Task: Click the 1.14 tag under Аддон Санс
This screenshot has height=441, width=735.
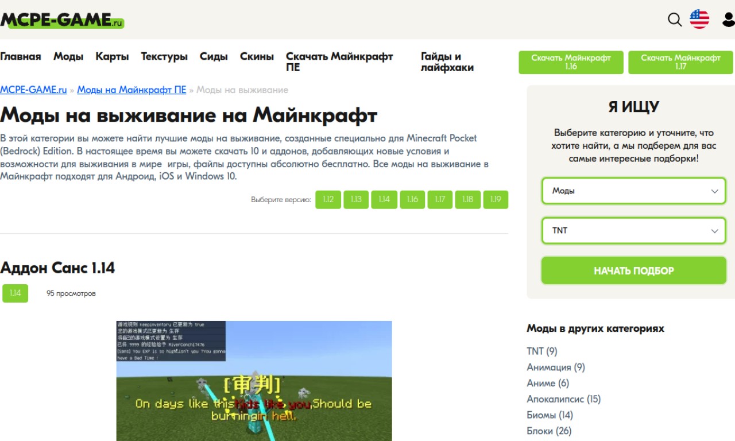Action: pyautogui.click(x=15, y=293)
